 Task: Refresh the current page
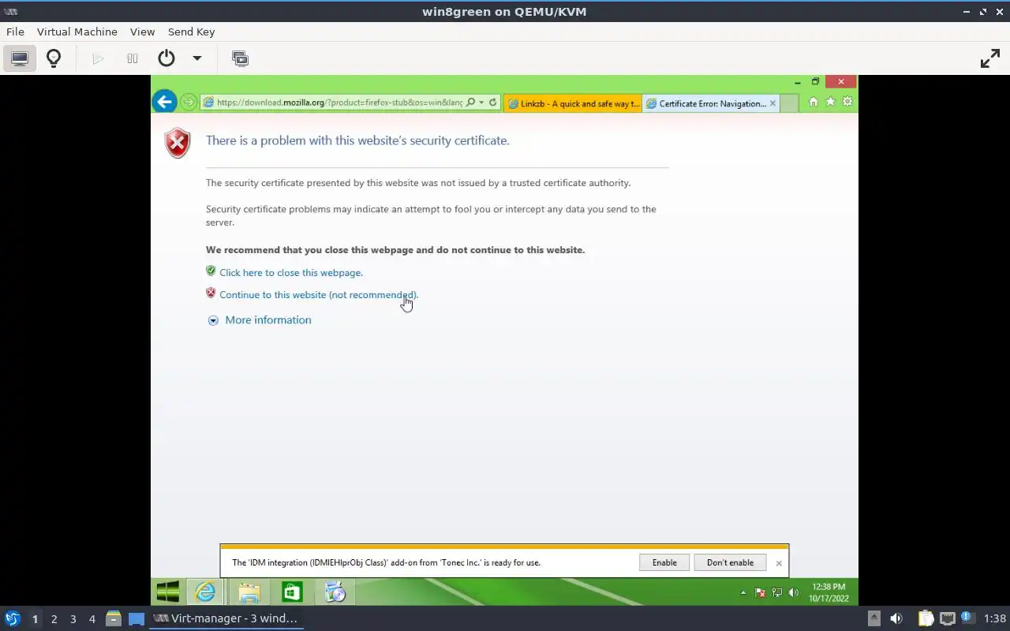493,103
